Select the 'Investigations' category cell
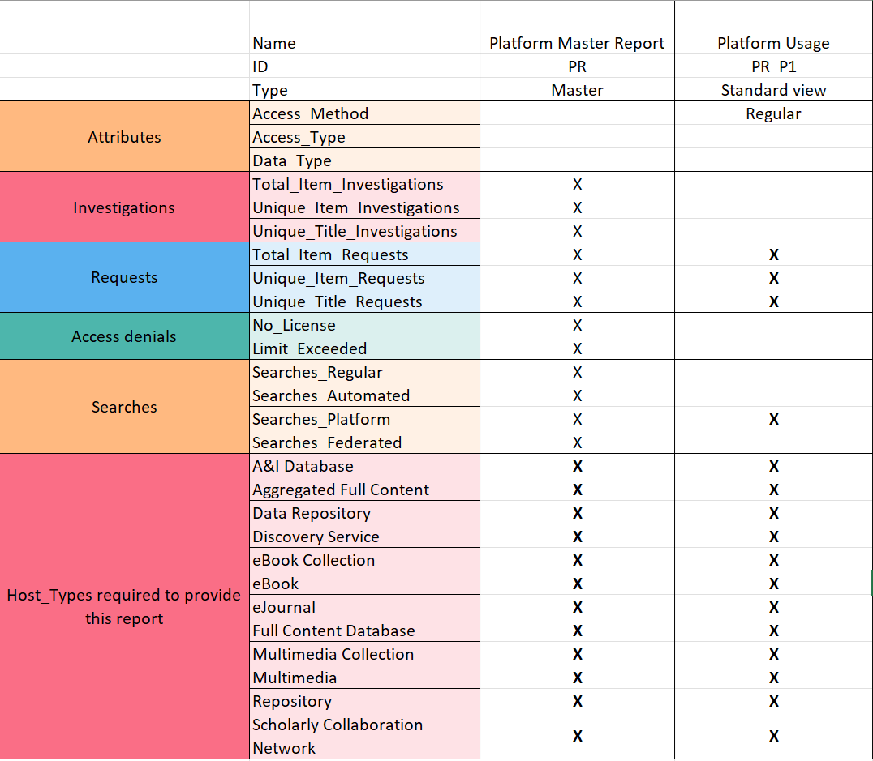This screenshot has height=761, width=873. (124, 207)
